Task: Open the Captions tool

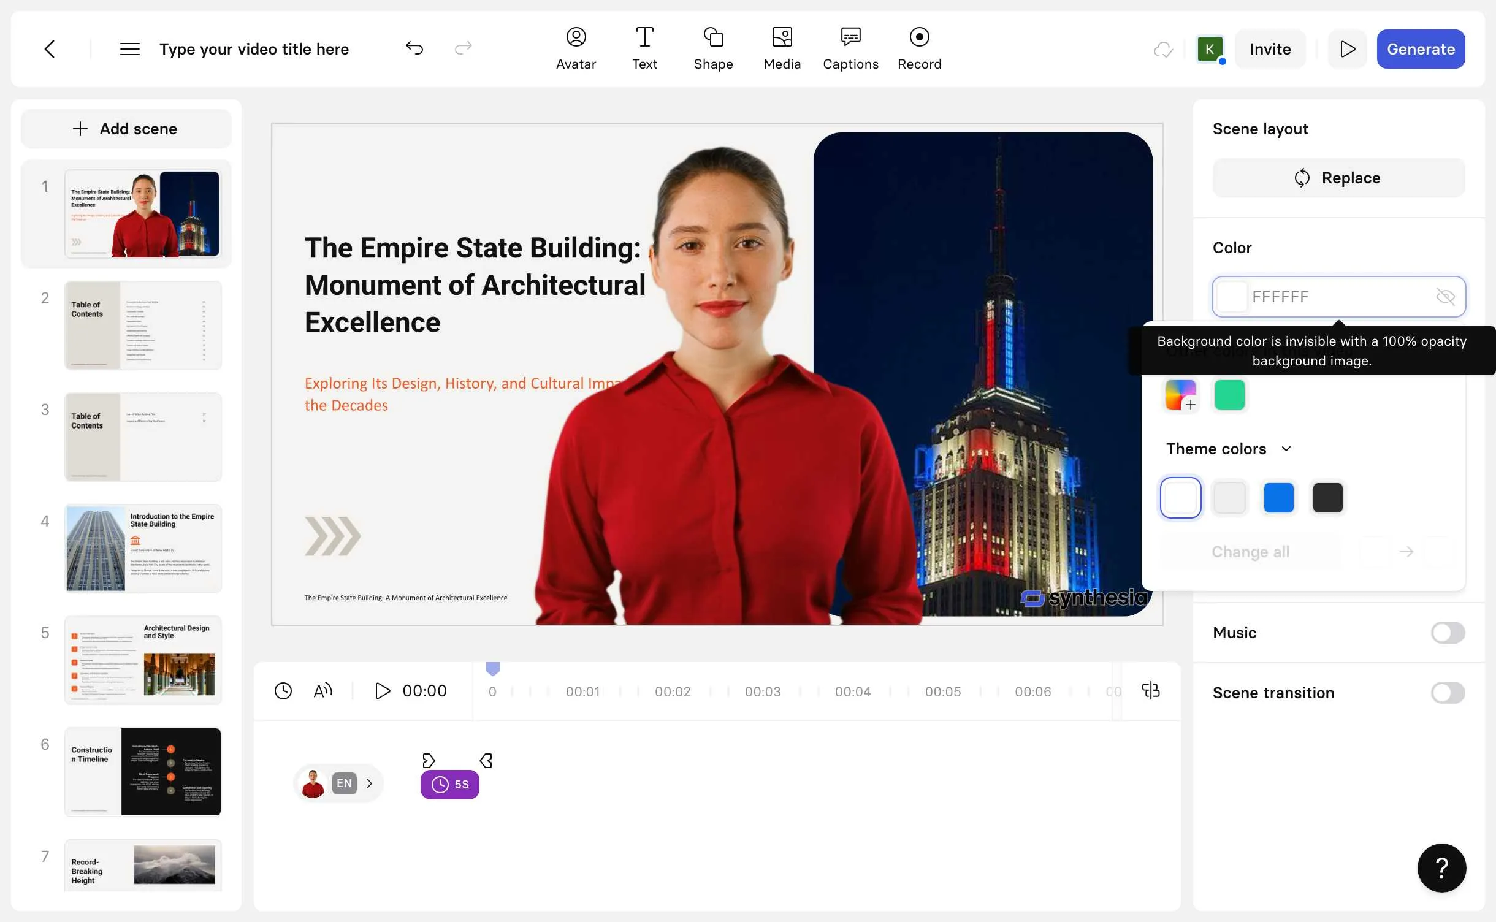Action: coord(850,49)
